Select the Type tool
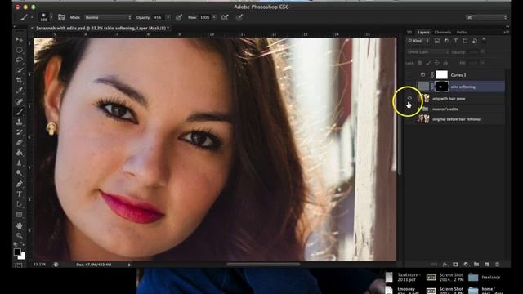 [19, 194]
